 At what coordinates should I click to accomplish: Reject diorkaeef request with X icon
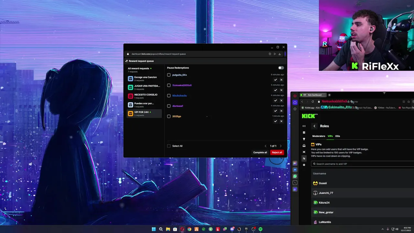[281, 111]
